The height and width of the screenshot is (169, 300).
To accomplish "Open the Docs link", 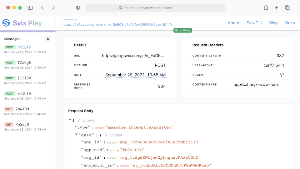I will click(x=290, y=23).
